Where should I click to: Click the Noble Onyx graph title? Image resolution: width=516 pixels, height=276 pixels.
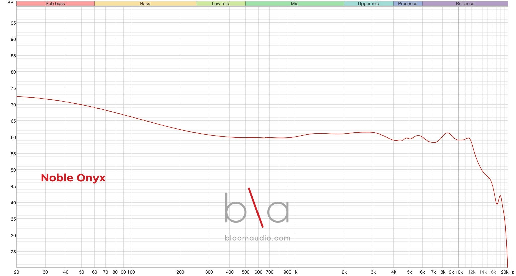[73, 178]
